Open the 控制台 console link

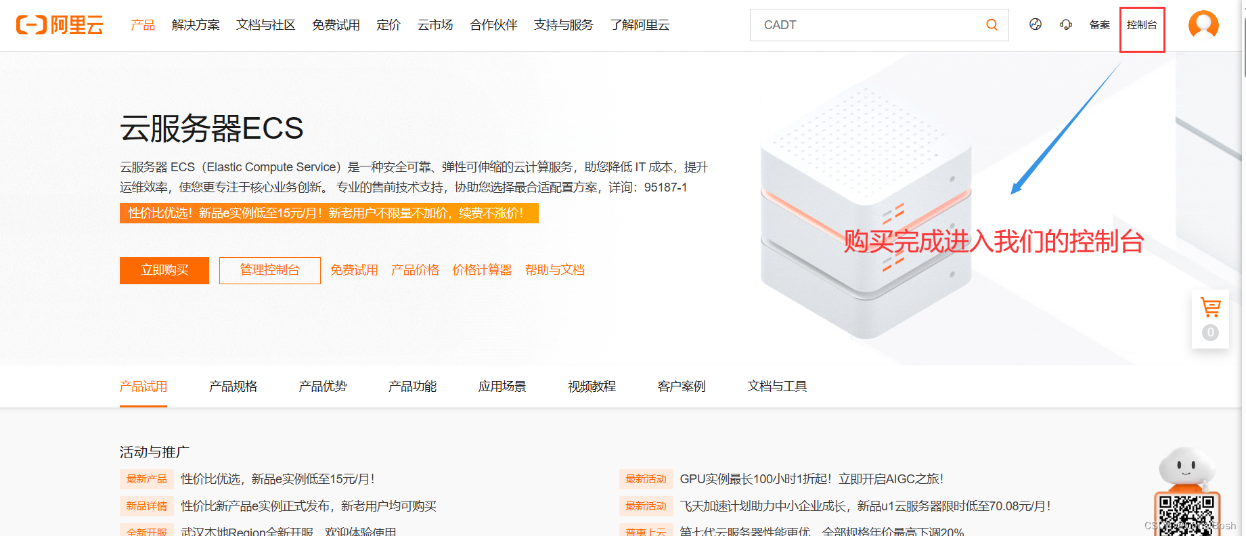(x=1142, y=25)
